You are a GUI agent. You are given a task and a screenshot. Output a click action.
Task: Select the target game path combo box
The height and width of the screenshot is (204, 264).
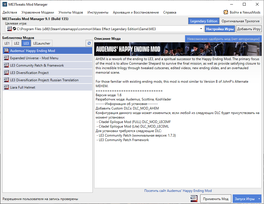104,29
